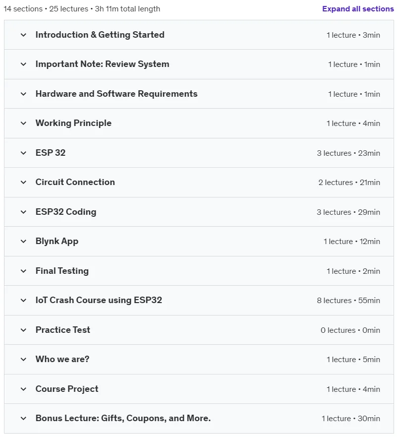Open Bonus Lecture: Gifts, Coupons, and More
The height and width of the screenshot is (438, 400).
tap(199, 419)
